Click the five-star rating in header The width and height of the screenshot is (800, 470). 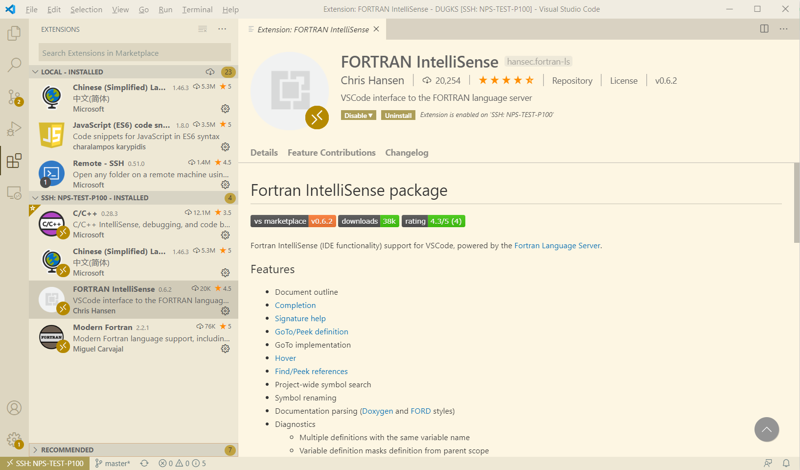pyautogui.click(x=506, y=80)
